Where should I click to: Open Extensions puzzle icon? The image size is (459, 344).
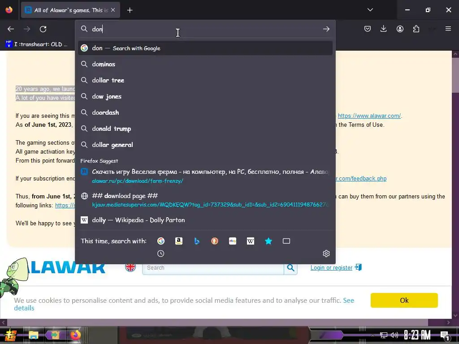tap(416, 29)
